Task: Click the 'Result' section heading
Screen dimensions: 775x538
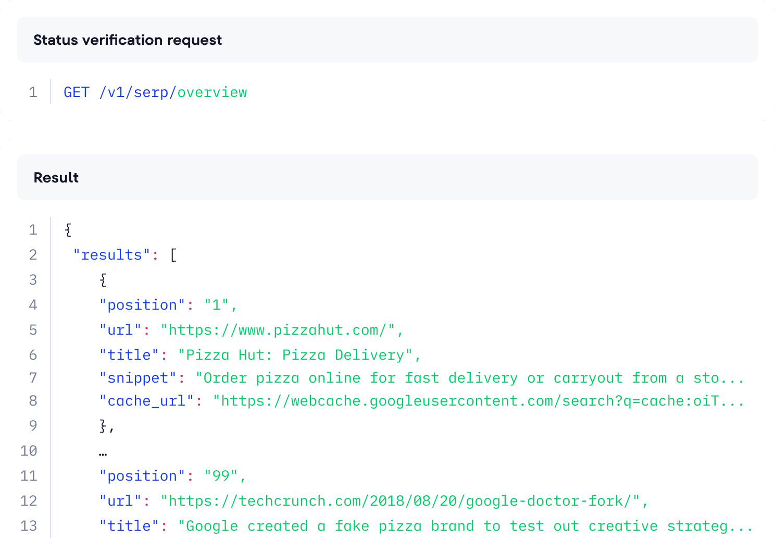Action: pyautogui.click(x=56, y=178)
